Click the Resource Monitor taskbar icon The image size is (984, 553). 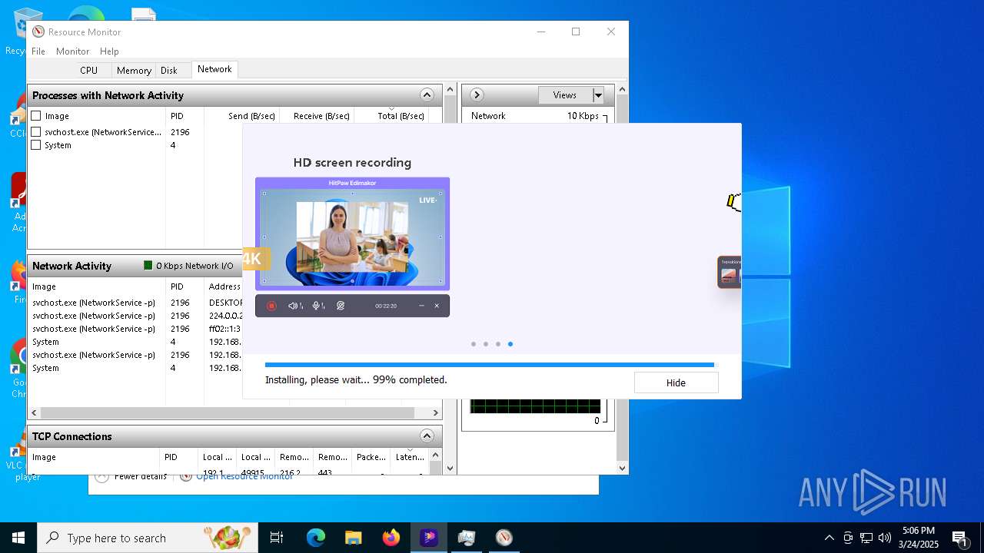(x=504, y=538)
